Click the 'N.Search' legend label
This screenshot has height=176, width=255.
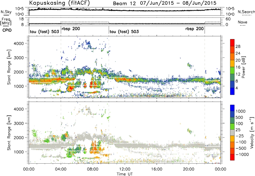pos(246,12)
